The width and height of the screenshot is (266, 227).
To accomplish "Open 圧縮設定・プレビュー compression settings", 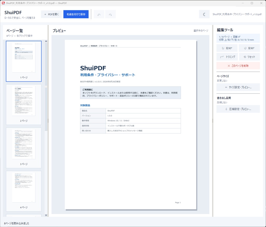I will pyautogui.click(x=238, y=109).
